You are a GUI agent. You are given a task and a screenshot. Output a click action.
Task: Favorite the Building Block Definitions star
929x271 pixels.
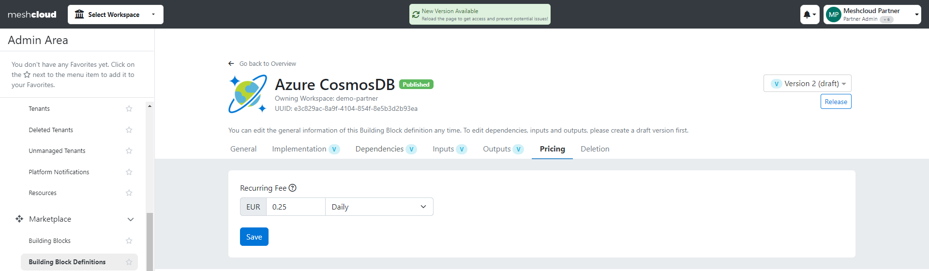tap(129, 262)
